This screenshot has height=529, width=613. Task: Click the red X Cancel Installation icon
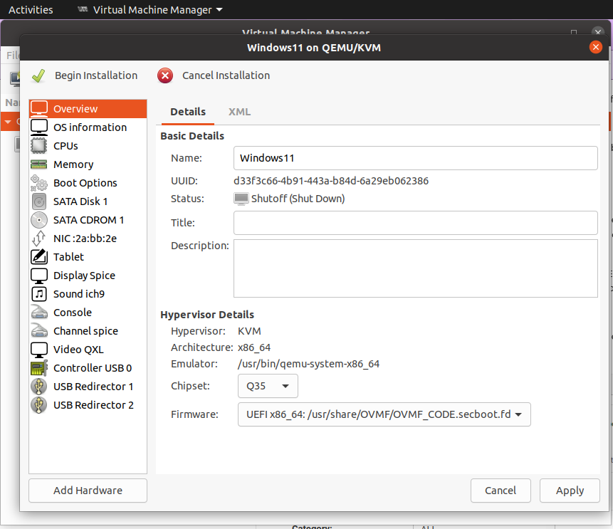[165, 75]
